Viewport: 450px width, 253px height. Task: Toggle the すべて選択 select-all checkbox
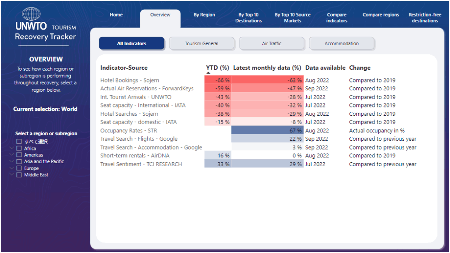point(19,141)
